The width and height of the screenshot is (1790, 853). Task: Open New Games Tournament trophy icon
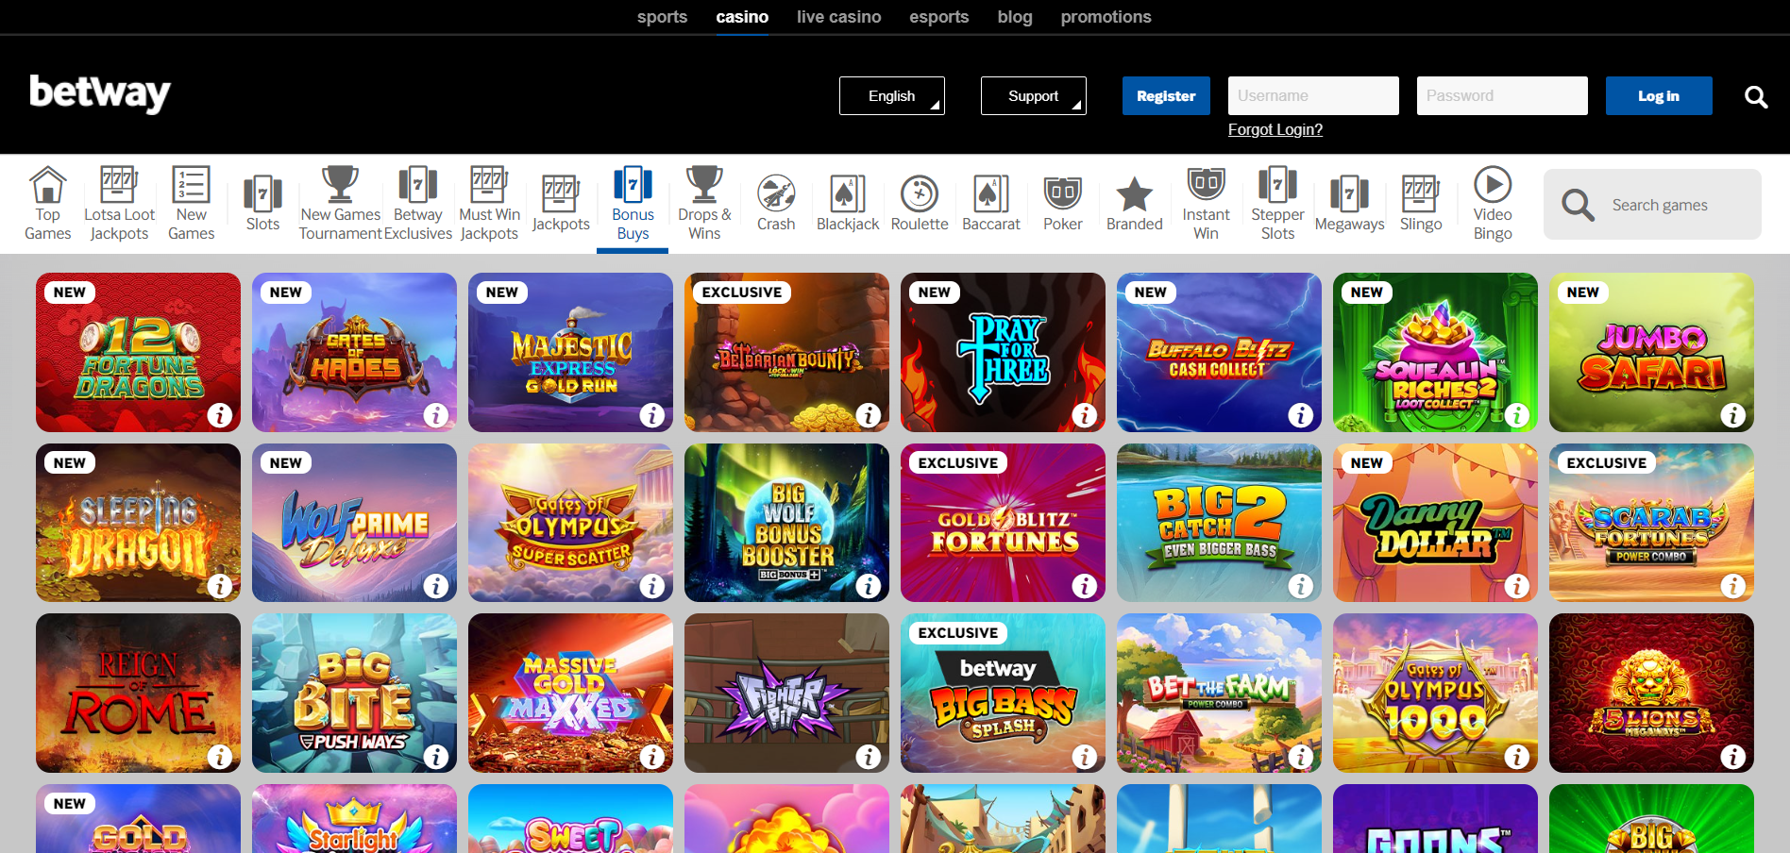340,185
